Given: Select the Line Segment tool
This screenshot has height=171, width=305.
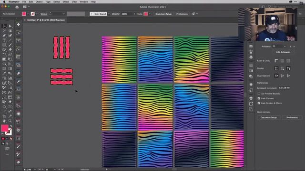Looking at the screenshot, I should pyautogui.click(x=10, y=40).
